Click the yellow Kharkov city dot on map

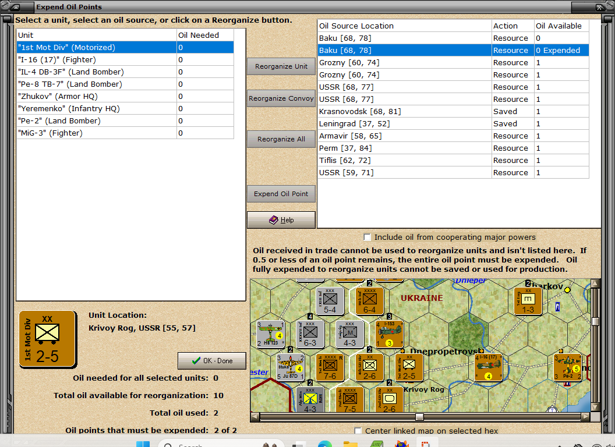pos(567,290)
